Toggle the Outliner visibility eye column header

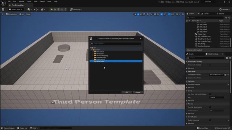(187, 21)
